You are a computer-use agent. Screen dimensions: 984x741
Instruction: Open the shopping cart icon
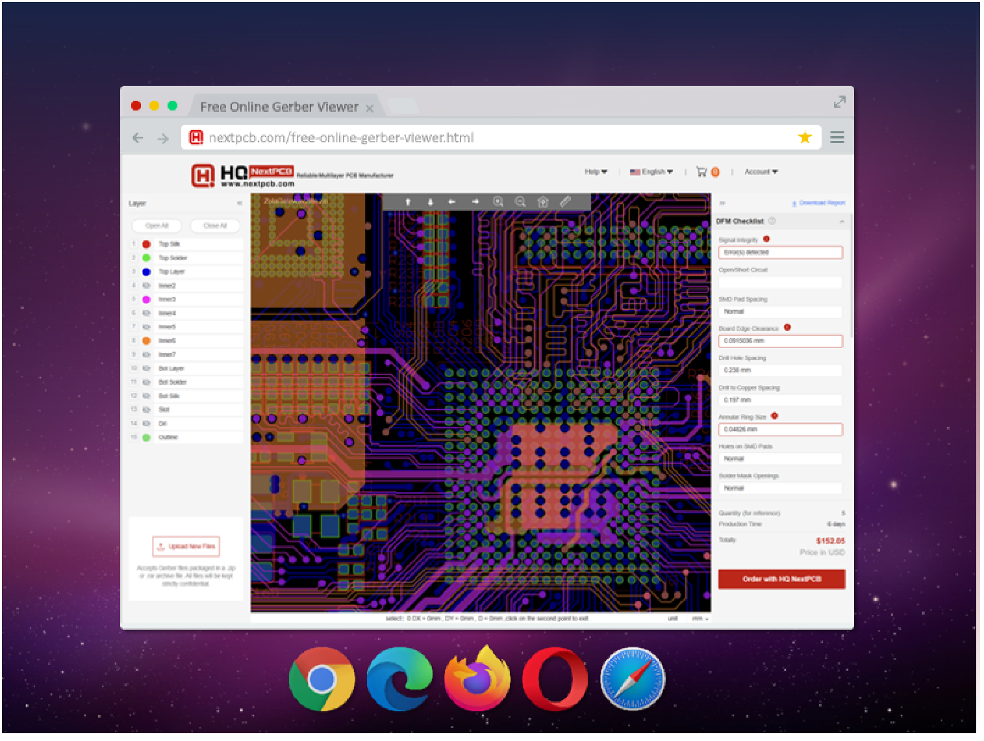click(701, 172)
